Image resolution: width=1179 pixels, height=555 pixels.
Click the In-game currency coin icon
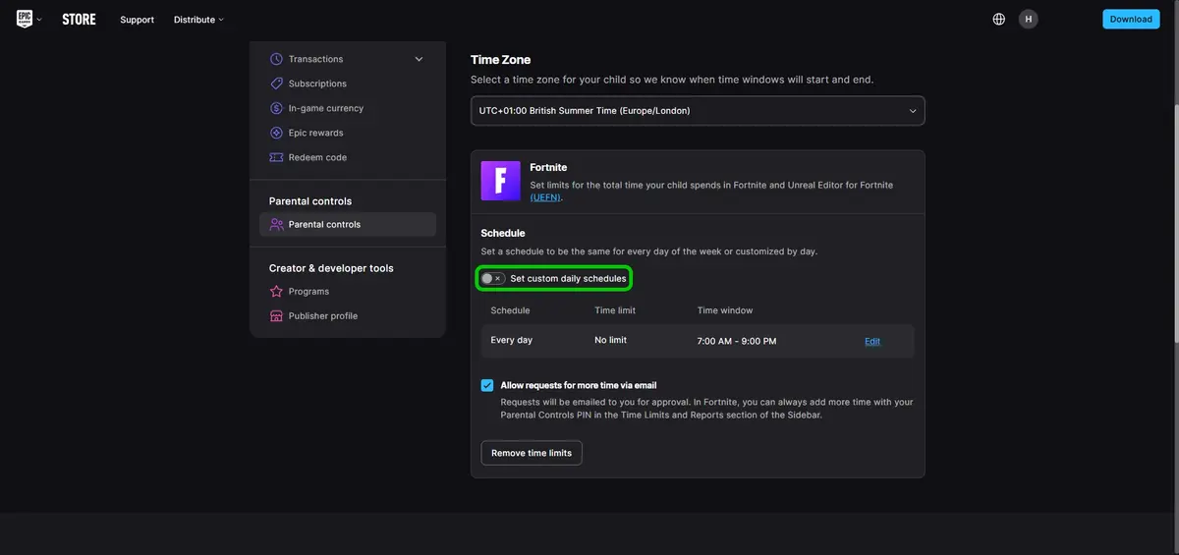click(276, 108)
